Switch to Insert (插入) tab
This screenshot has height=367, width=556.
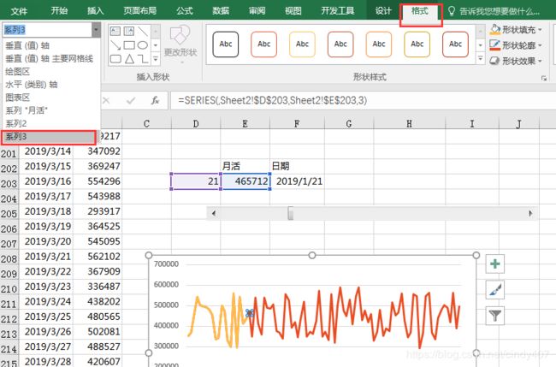click(96, 10)
